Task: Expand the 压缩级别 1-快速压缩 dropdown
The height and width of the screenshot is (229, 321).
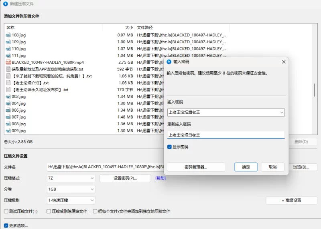Action: (x=71, y=200)
